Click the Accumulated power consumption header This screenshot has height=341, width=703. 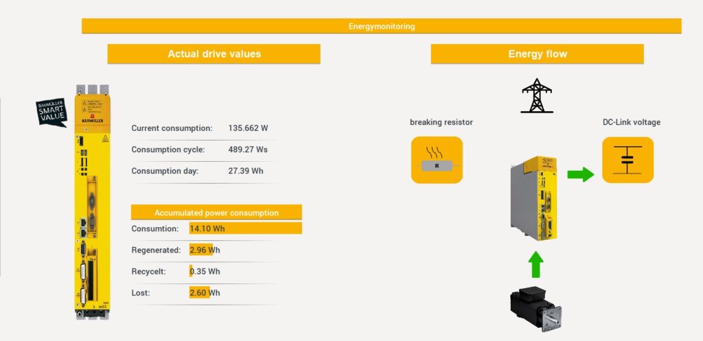pos(216,213)
